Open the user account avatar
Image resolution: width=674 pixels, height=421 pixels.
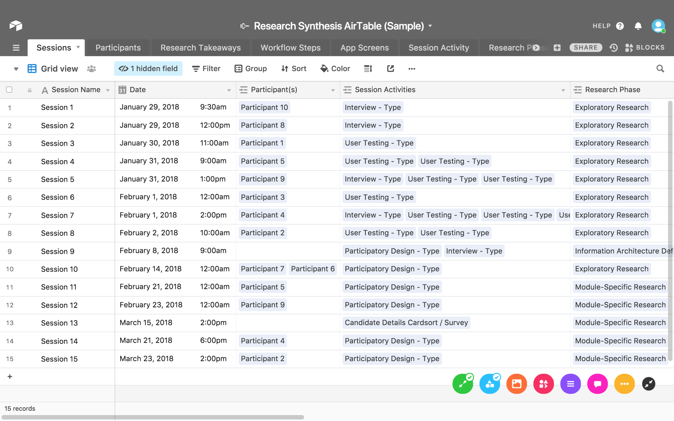[x=658, y=26]
